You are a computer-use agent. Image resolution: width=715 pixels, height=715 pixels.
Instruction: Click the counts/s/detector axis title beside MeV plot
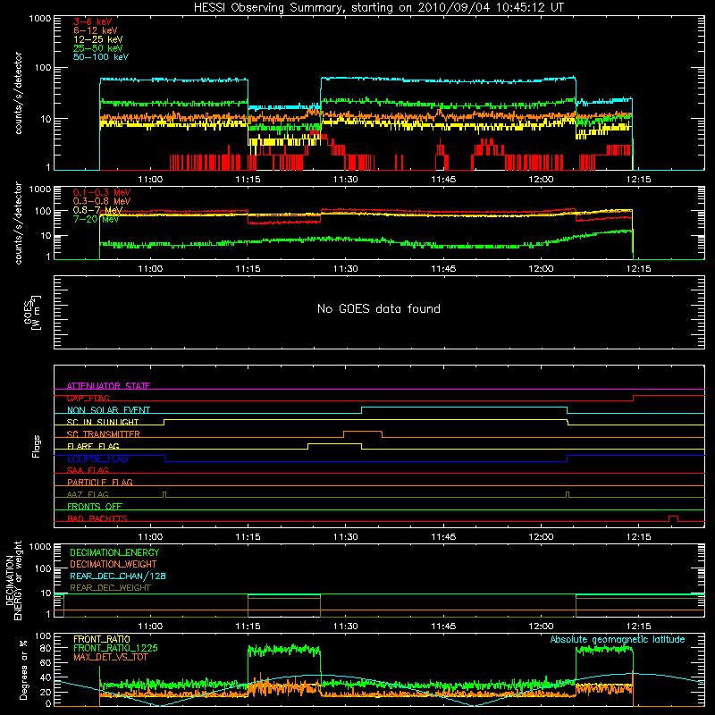click(x=18, y=223)
